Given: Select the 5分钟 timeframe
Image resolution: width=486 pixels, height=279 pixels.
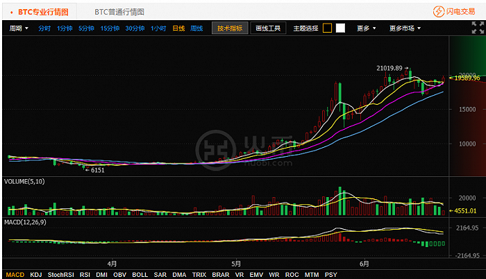Looking at the screenshot, I should pos(86,28).
